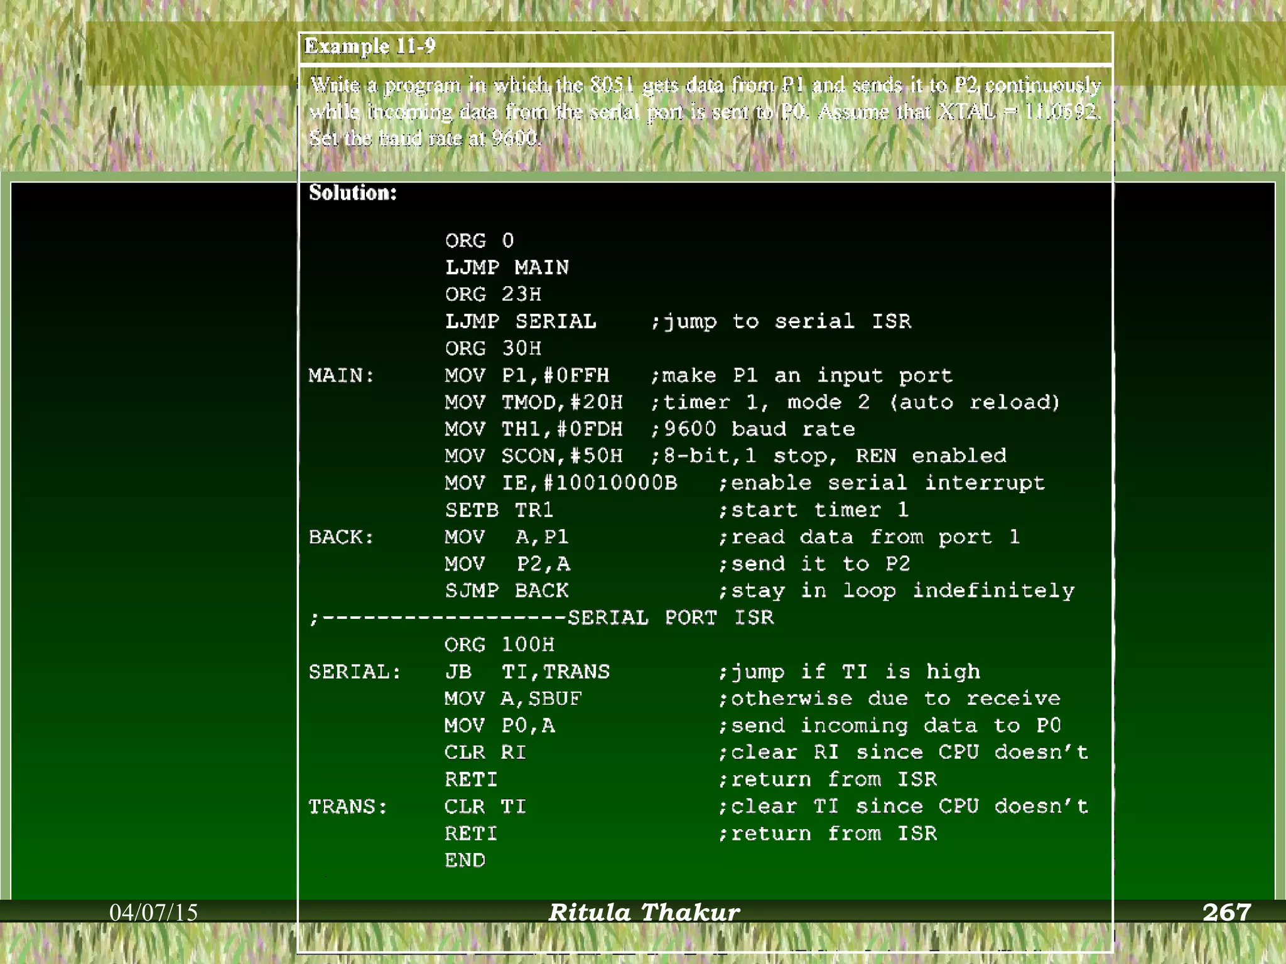Click the MOV IE,#10010000B line

pos(561,483)
